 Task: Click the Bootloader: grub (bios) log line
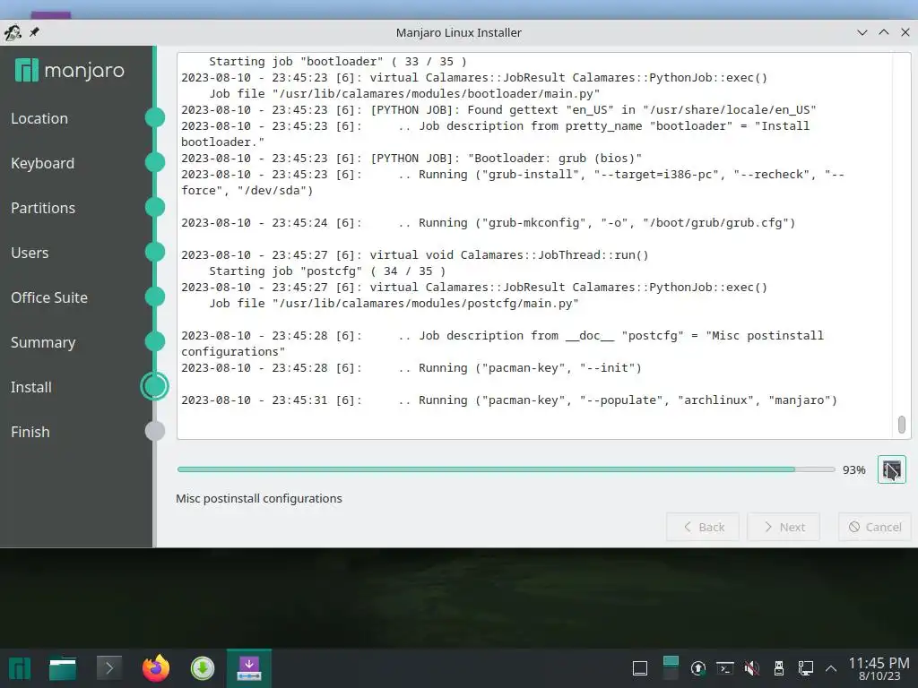point(411,158)
